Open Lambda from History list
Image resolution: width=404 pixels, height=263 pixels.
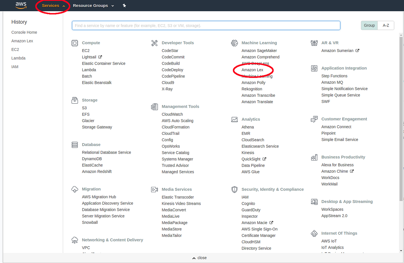(18, 58)
